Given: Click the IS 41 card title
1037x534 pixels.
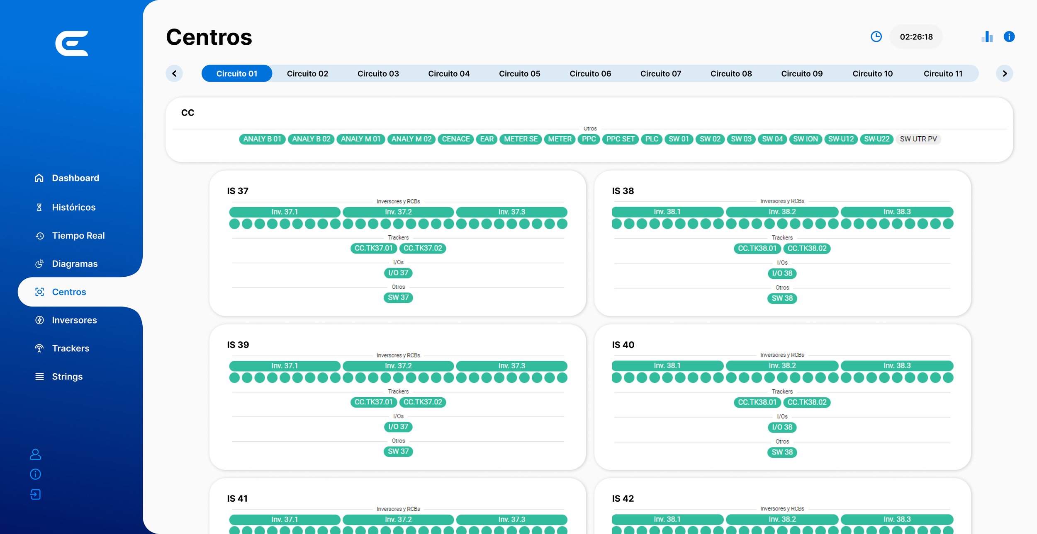Looking at the screenshot, I should (237, 499).
